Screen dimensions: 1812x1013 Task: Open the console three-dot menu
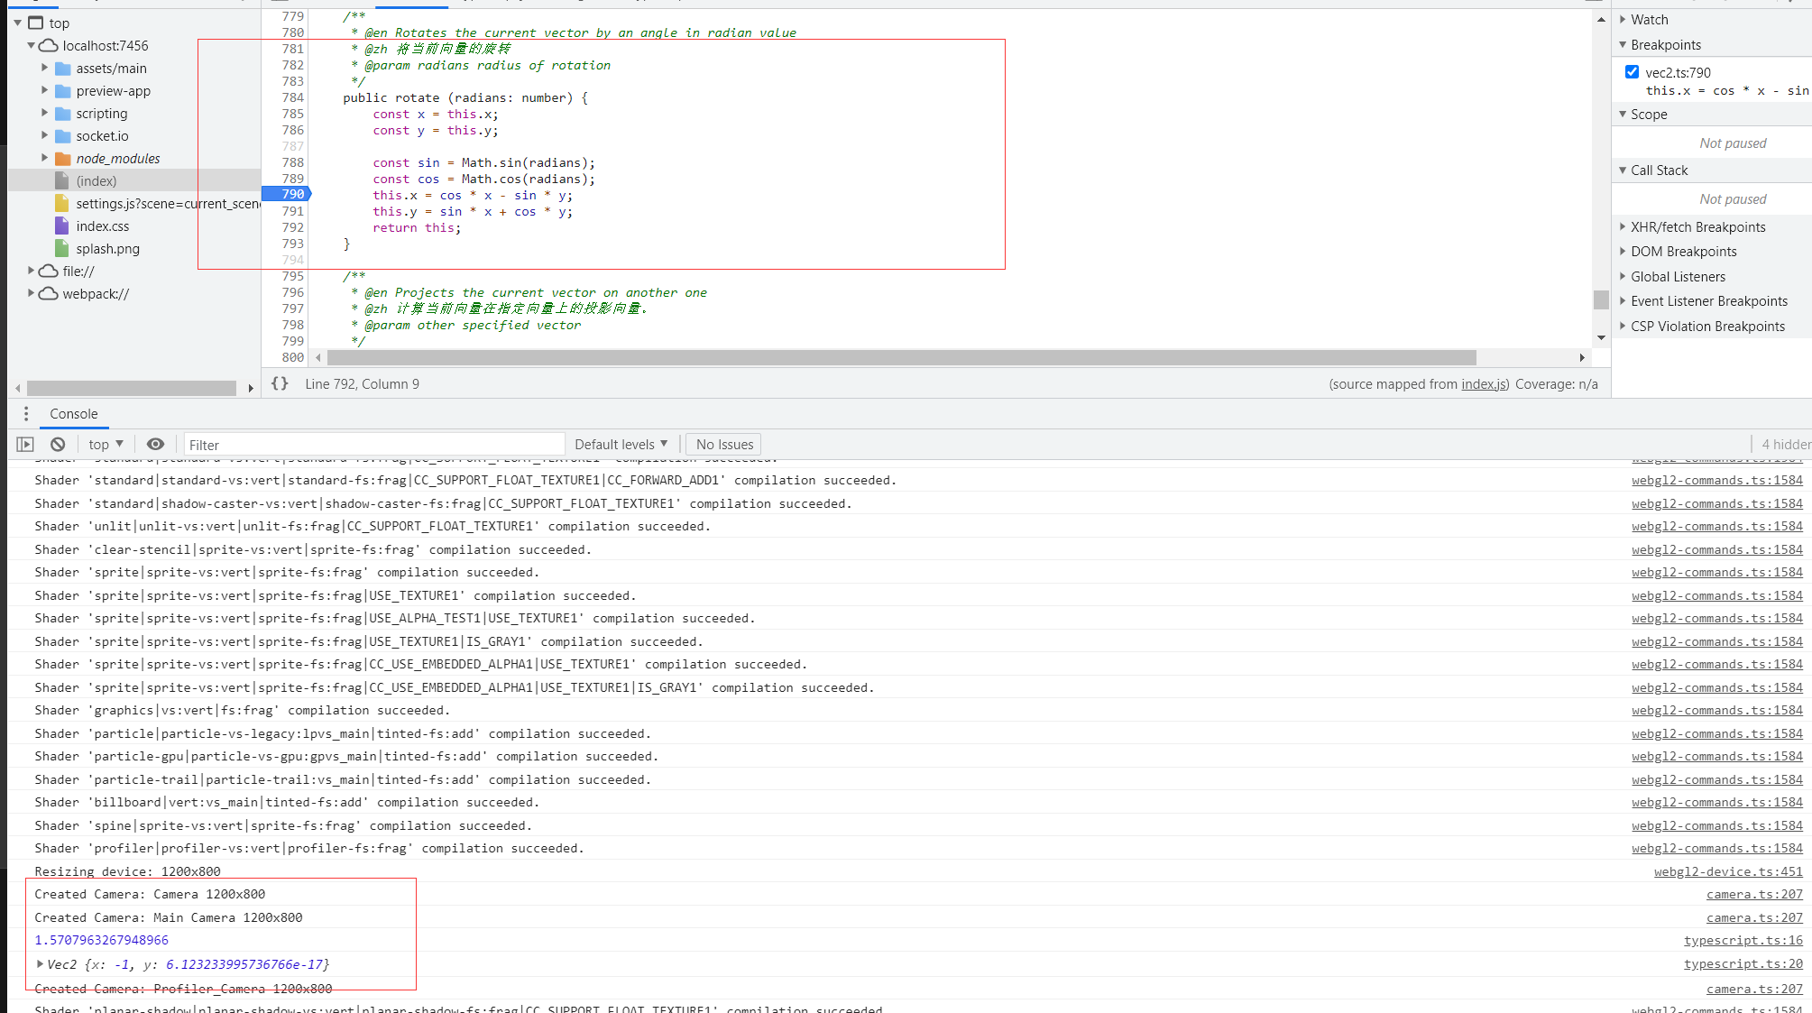[x=26, y=414]
